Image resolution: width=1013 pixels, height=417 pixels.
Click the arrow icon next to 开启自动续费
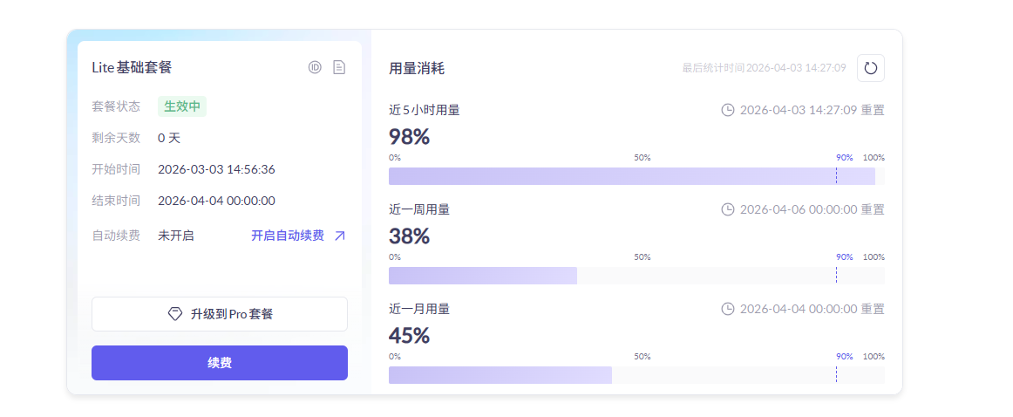[340, 236]
